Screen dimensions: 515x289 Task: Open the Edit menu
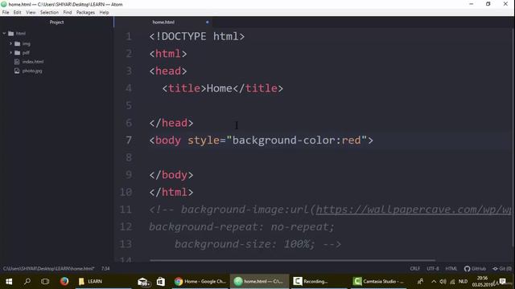(x=17, y=13)
